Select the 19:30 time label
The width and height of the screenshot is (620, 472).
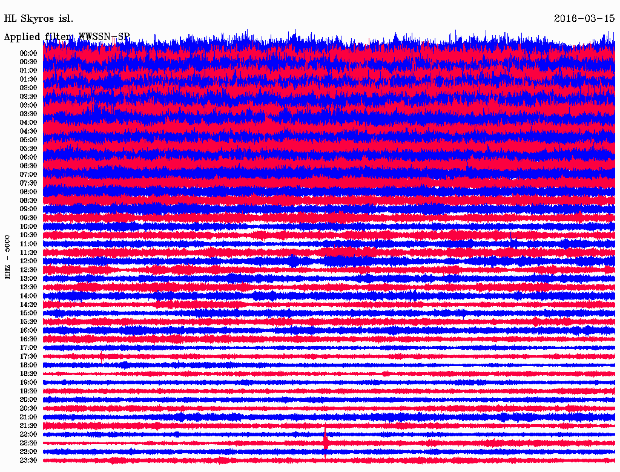tap(28, 391)
